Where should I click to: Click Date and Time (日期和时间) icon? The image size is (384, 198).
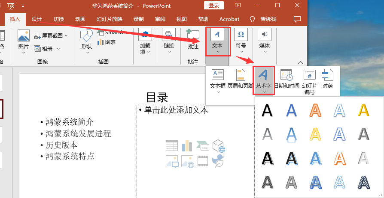click(x=286, y=78)
